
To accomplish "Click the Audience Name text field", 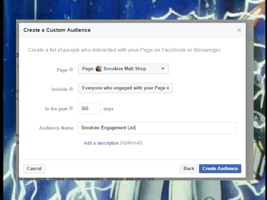I will pos(157,128).
